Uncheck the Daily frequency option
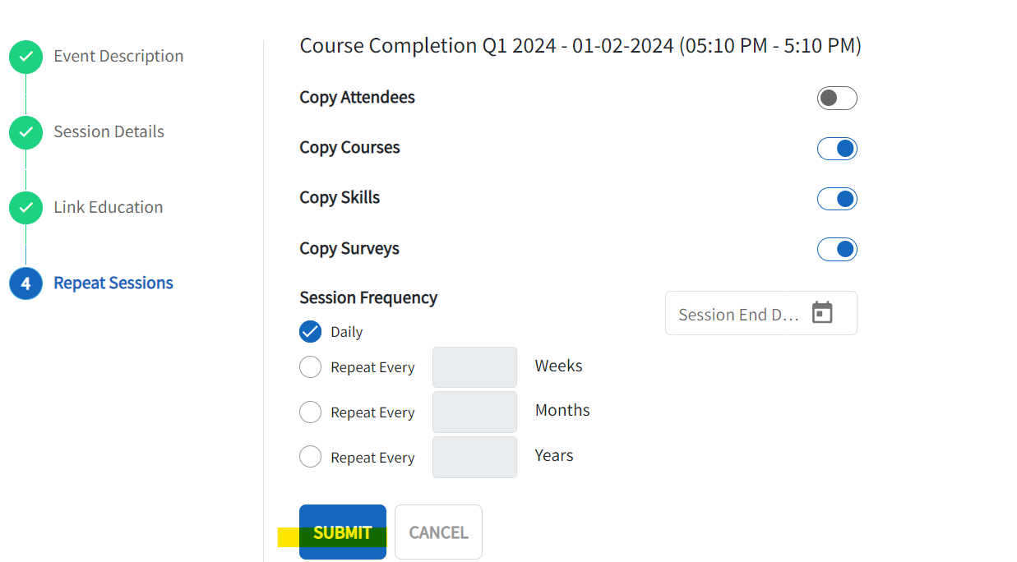This screenshot has height=562, width=1017. pyautogui.click(x=311, y=332)
